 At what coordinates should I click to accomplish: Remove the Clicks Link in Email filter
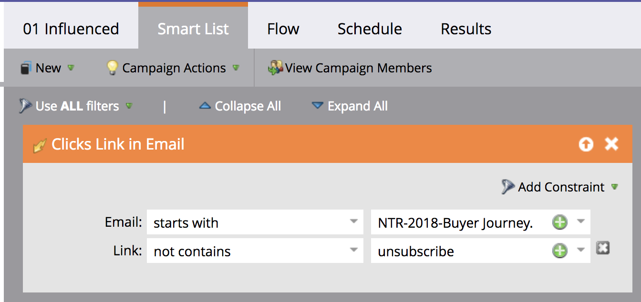[611, 144]
